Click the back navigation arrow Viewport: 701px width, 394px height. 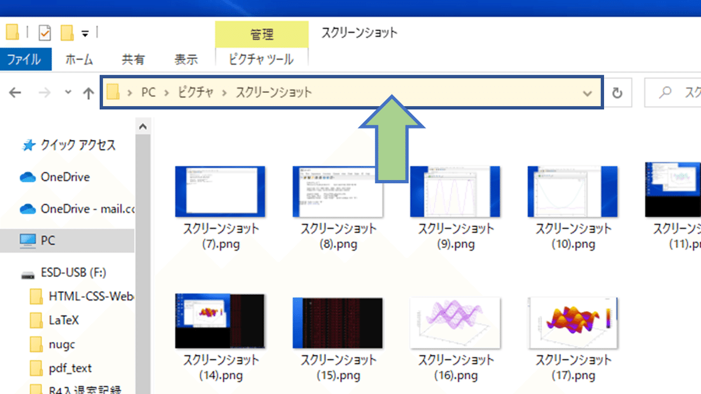pyautogui.click(x=15, y=92)
